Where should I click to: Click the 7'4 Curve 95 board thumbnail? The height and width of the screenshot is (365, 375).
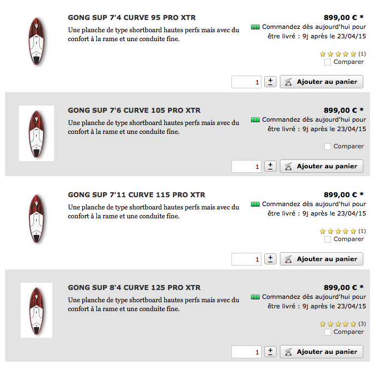[36, 41]
